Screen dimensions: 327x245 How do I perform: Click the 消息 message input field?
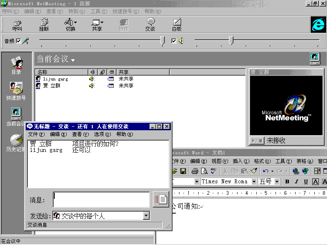click(101, 199)
